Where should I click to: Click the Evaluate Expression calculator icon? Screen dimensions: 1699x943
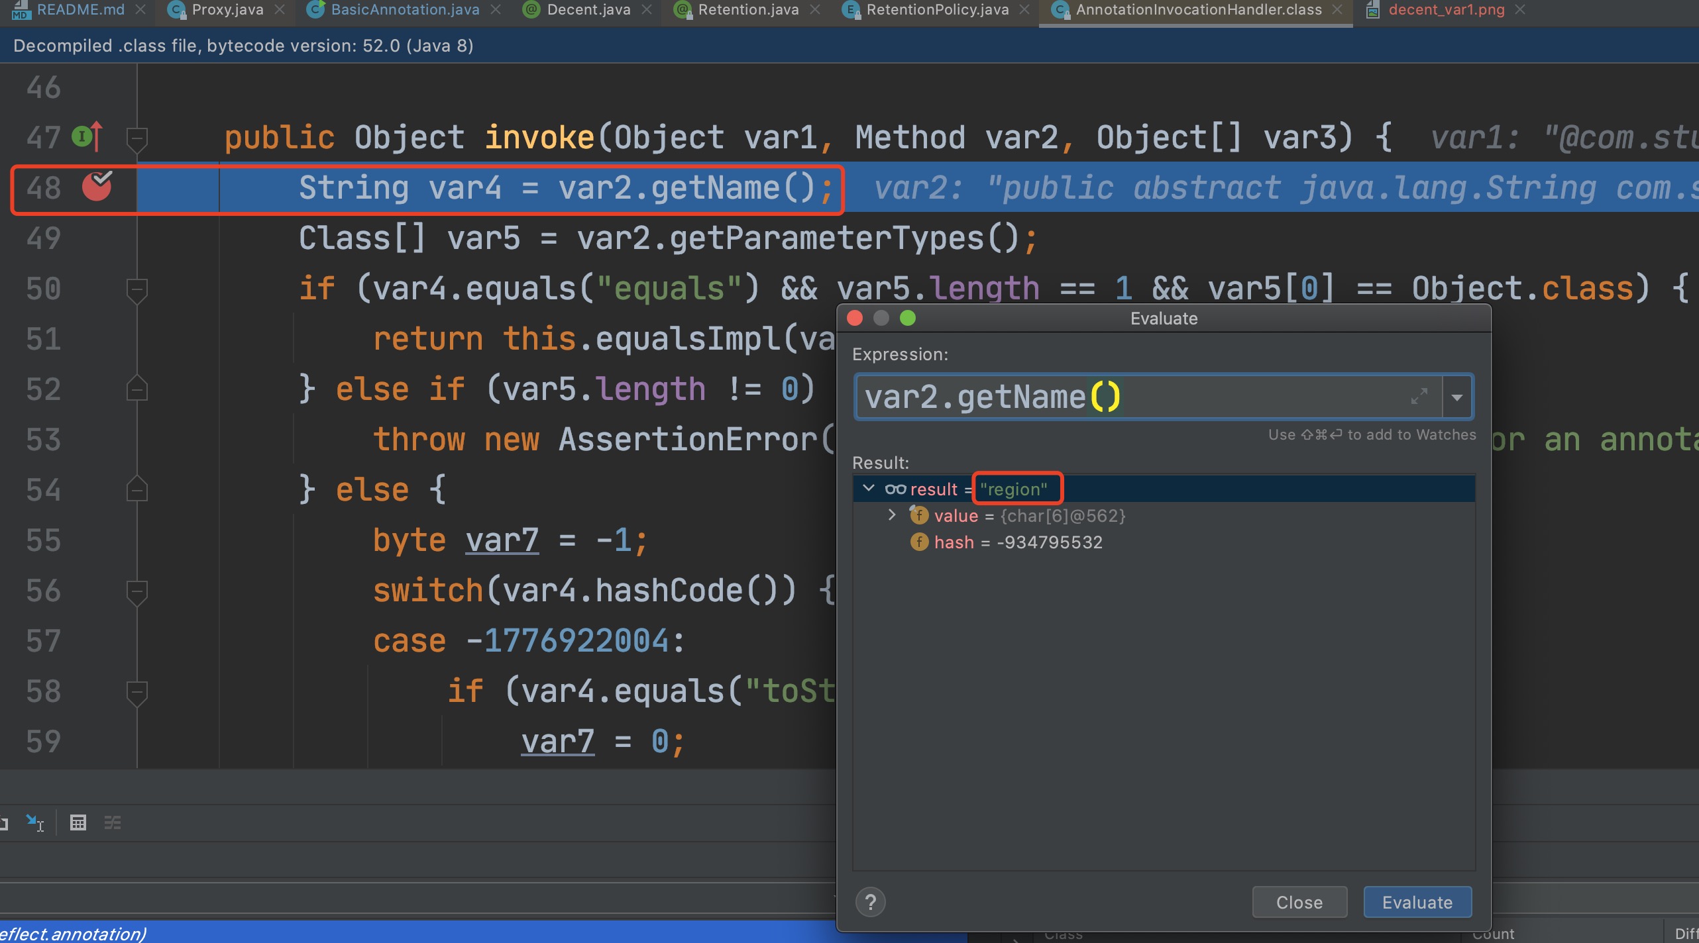(78, 823)
